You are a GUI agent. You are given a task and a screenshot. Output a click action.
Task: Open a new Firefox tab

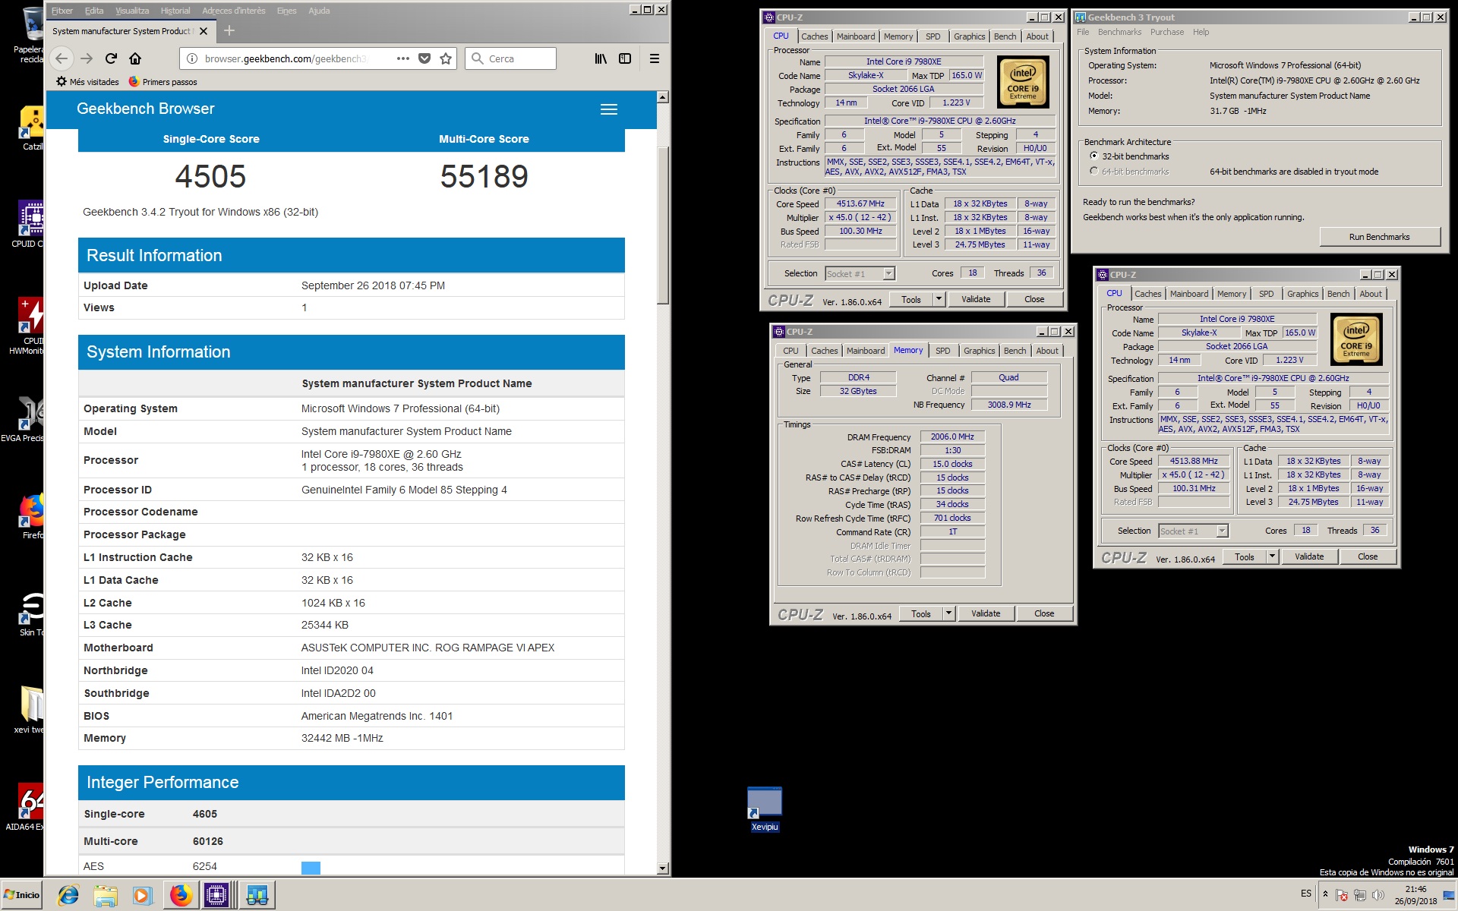click(x=229, y=30)
